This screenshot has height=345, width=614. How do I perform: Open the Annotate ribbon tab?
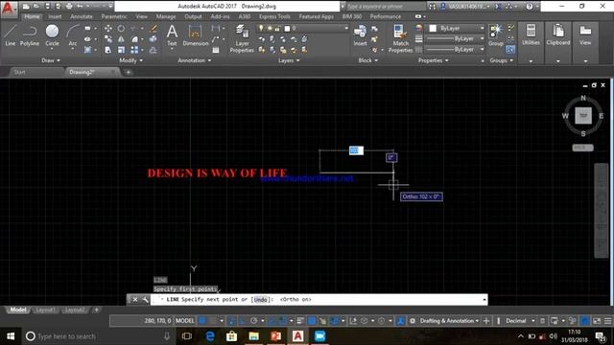(x=82, y=16)
